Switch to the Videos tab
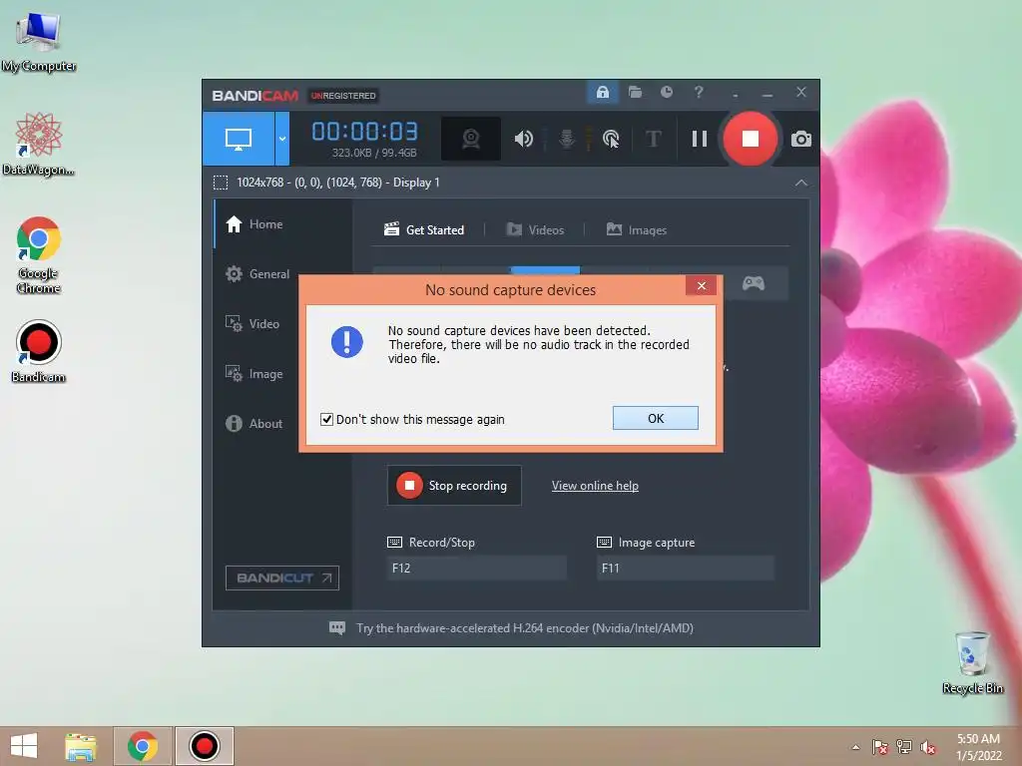Image resolution: width=1022 pixels, height=766 pixels. point(535,230)
